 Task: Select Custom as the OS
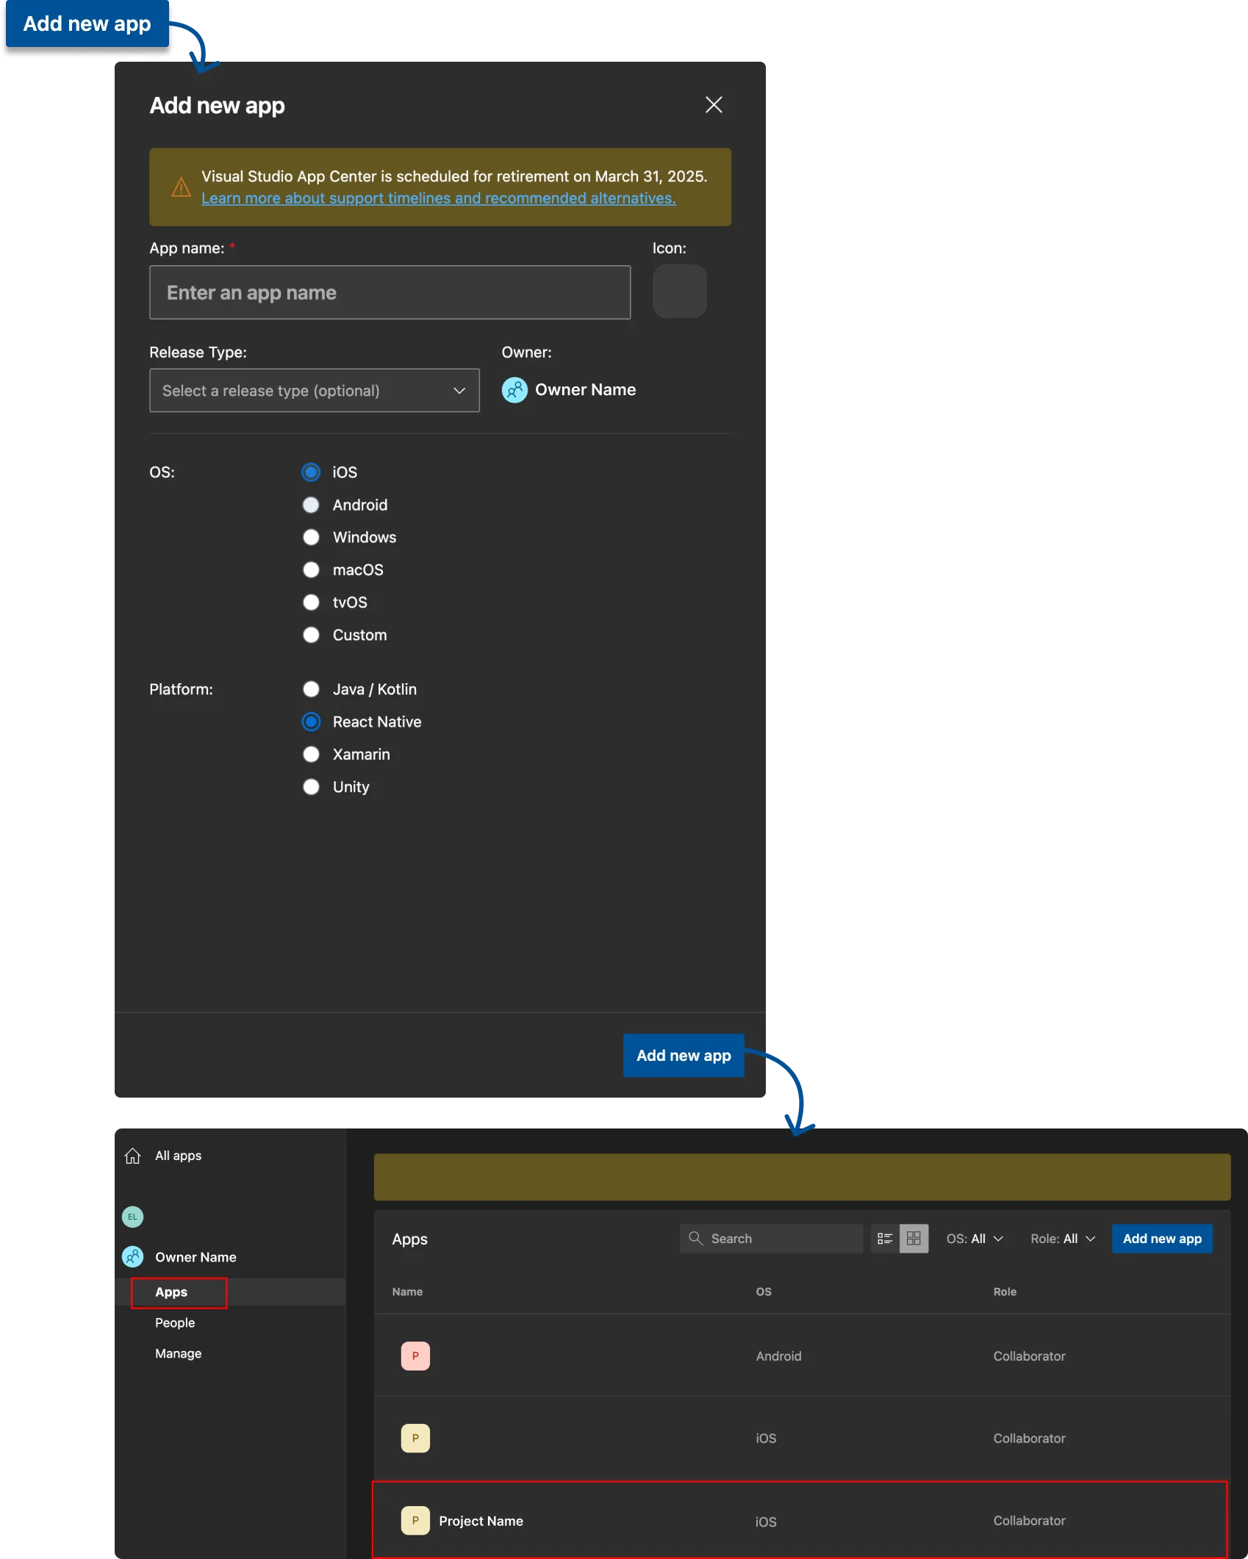tap(311, 635)
